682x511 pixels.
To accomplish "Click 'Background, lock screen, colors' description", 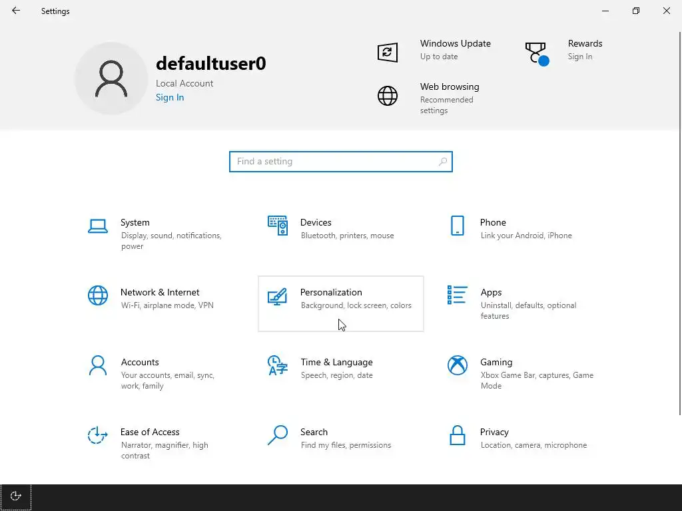I will tap(356, 305).
